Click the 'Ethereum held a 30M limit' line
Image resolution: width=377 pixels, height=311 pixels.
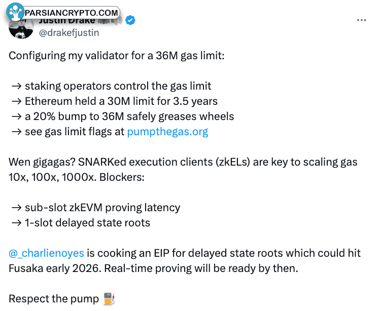(x=121, y=101)
